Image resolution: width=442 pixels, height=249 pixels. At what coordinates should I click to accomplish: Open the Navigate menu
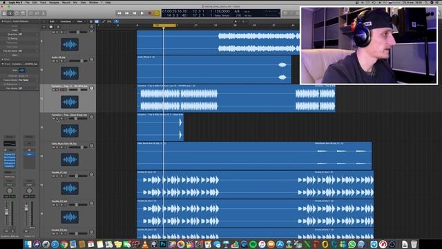point(54,3)
